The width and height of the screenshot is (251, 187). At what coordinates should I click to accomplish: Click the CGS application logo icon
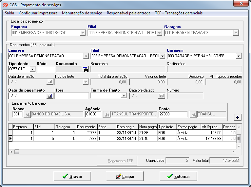[5, 5]
